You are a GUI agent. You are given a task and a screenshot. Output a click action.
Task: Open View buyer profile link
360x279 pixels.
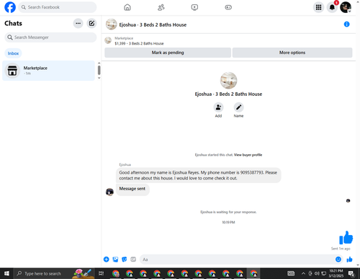click(248, 155)
